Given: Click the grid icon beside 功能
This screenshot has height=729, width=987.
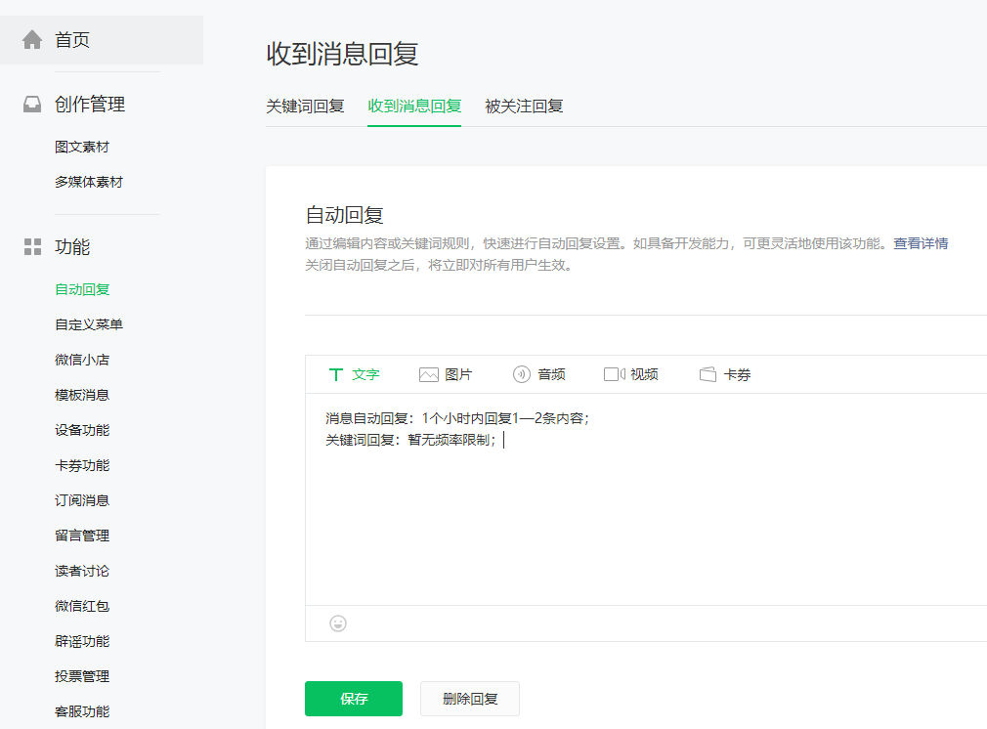Looking at the screenshot, I should pos(32,247).
